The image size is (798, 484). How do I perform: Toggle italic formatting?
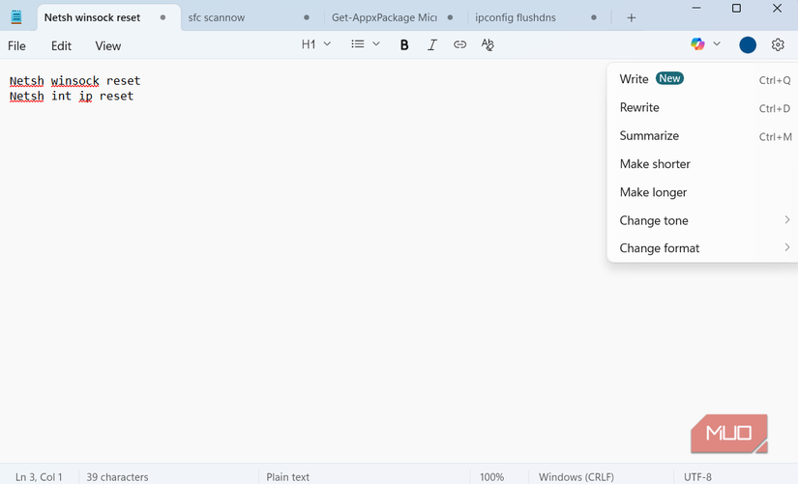tap(432, 44)
